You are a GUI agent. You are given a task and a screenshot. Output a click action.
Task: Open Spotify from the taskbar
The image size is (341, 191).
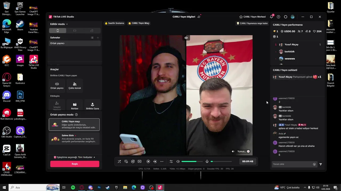point(73,188)
